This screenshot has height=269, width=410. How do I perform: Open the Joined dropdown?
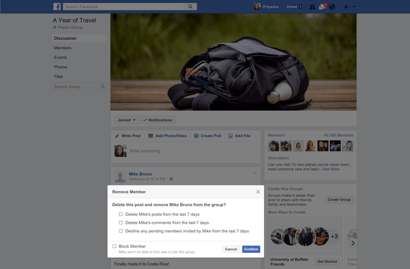pos(126,120)
